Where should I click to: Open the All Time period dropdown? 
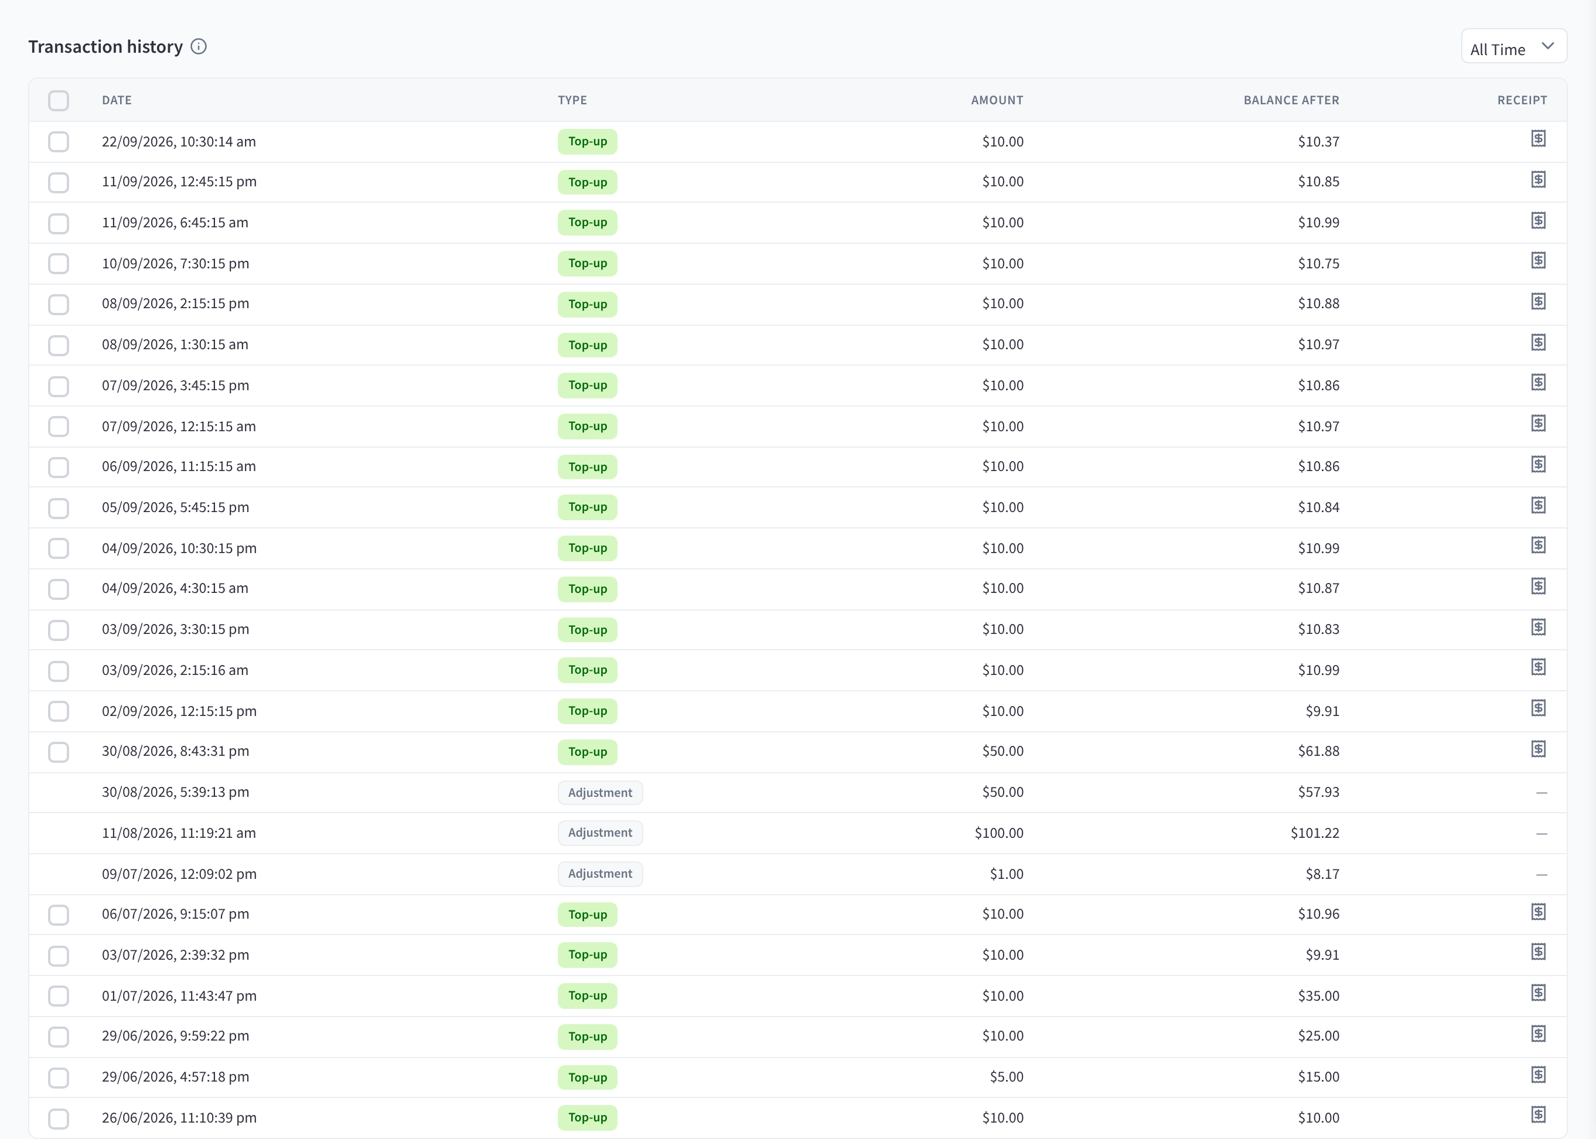[x=1514, y=47]
